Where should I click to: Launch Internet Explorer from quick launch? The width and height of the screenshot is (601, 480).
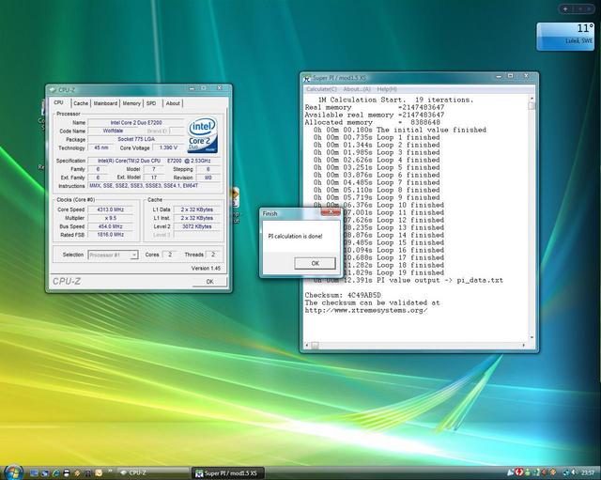point(55,473)
